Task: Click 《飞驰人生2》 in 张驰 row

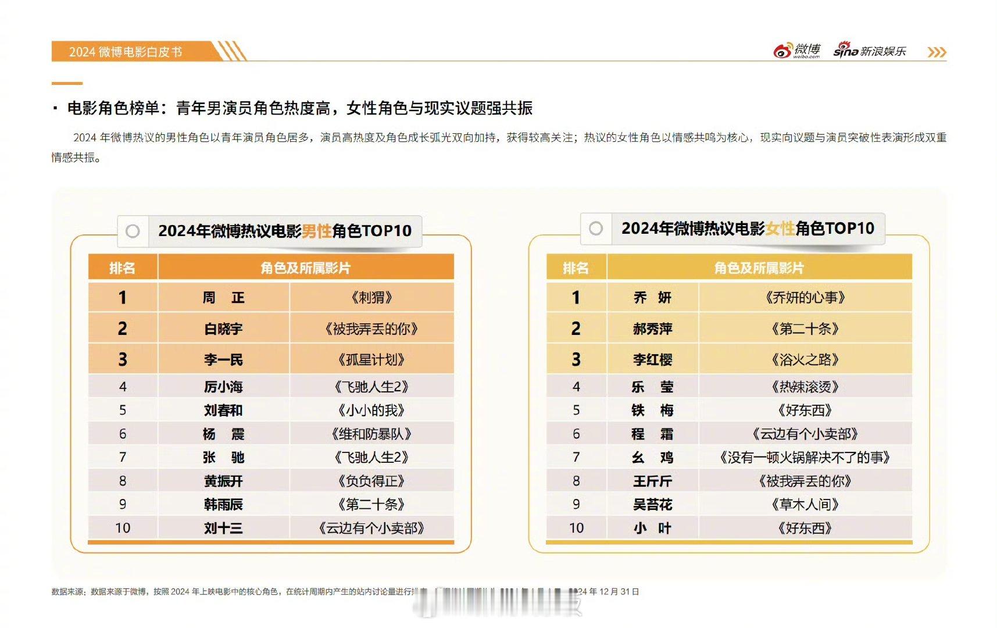Action: 371,458
